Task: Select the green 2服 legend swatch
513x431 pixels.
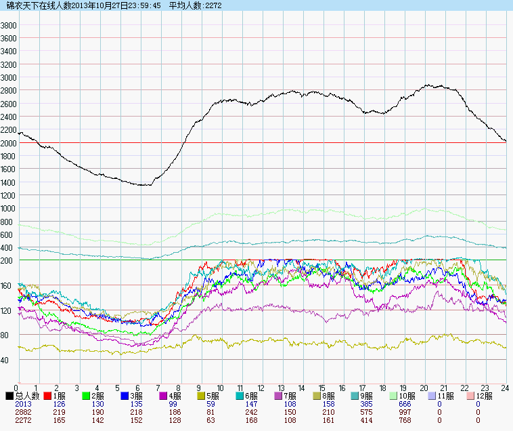Action: 87,396
